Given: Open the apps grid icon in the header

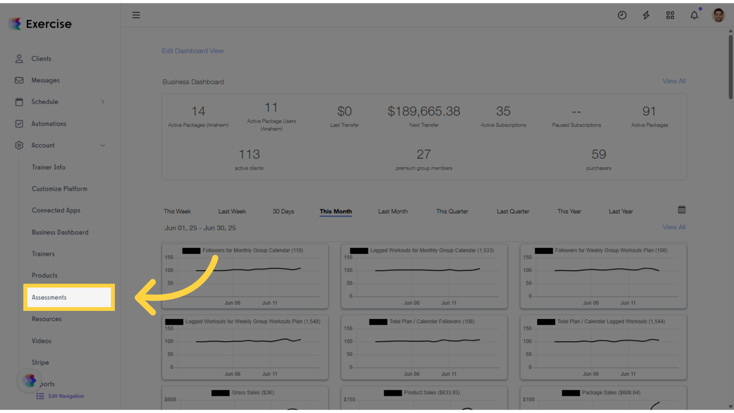Looking at the screenshot, I should [x=670, y=15].
